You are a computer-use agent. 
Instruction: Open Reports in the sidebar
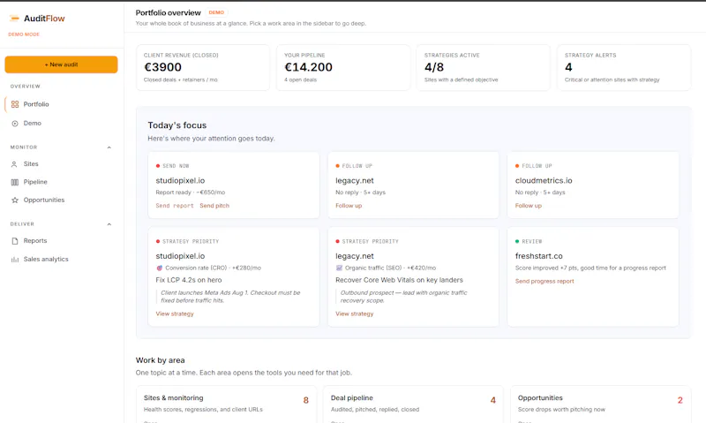tap(61, 240)
